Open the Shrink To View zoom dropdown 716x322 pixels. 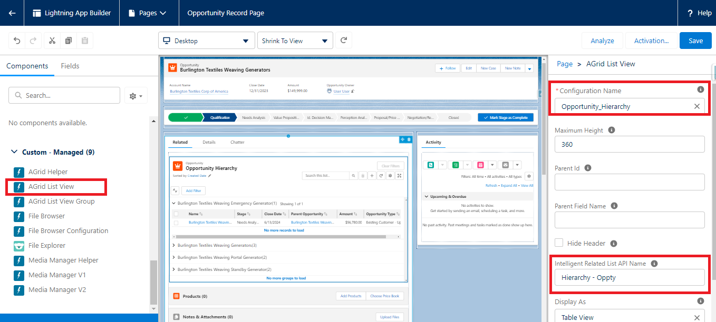pyautogui.click(x=295, y=41)
